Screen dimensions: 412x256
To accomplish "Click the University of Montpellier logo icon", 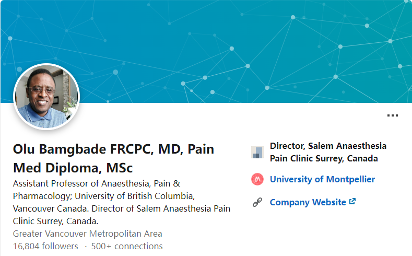I will [x=257, y=179].
